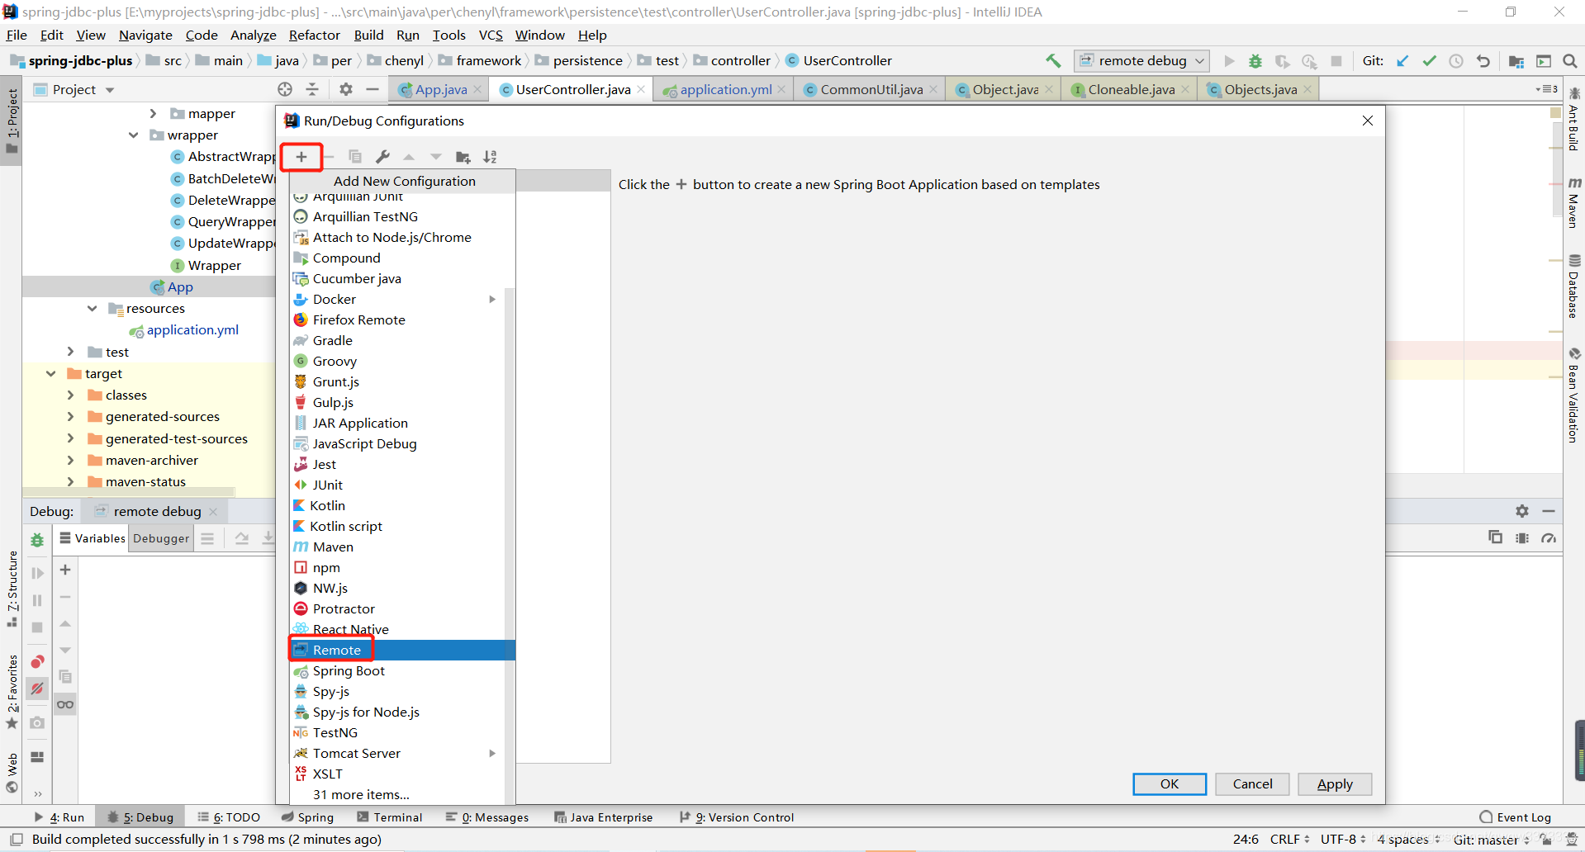Click the OK button
This screenshot has width=1585, height=852.
point(1170,783)
